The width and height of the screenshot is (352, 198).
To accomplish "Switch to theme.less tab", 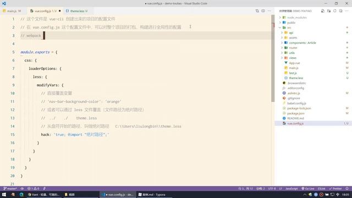I will coord(77,11).
